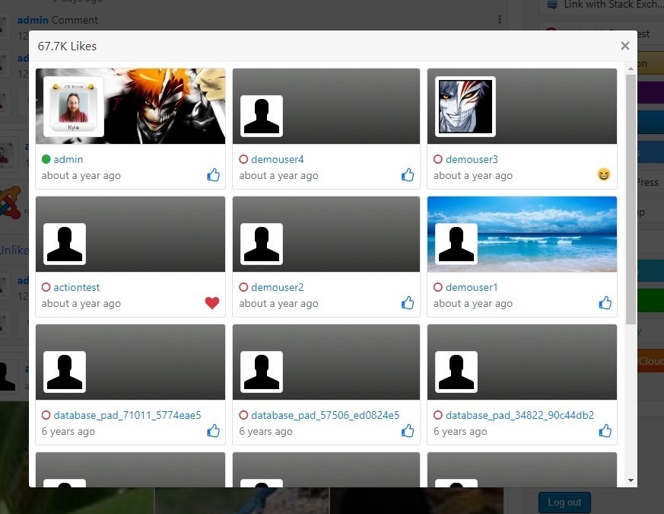The image size is (664, 514).
Task: Click offline status circle of database_pad_57506_ed0824e5
Action: pyautogui.click(x=243, y=415)
